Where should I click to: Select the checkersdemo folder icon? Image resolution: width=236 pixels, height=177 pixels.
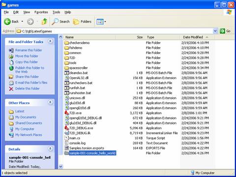pos(66,43)
